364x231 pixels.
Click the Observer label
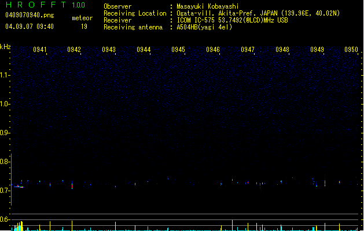click(117, 6)
